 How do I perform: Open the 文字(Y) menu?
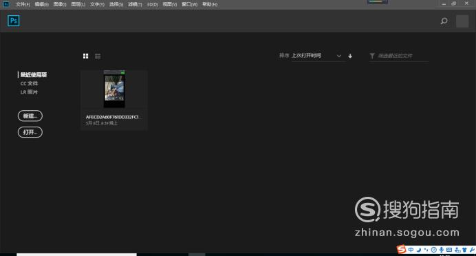[97, 4]
